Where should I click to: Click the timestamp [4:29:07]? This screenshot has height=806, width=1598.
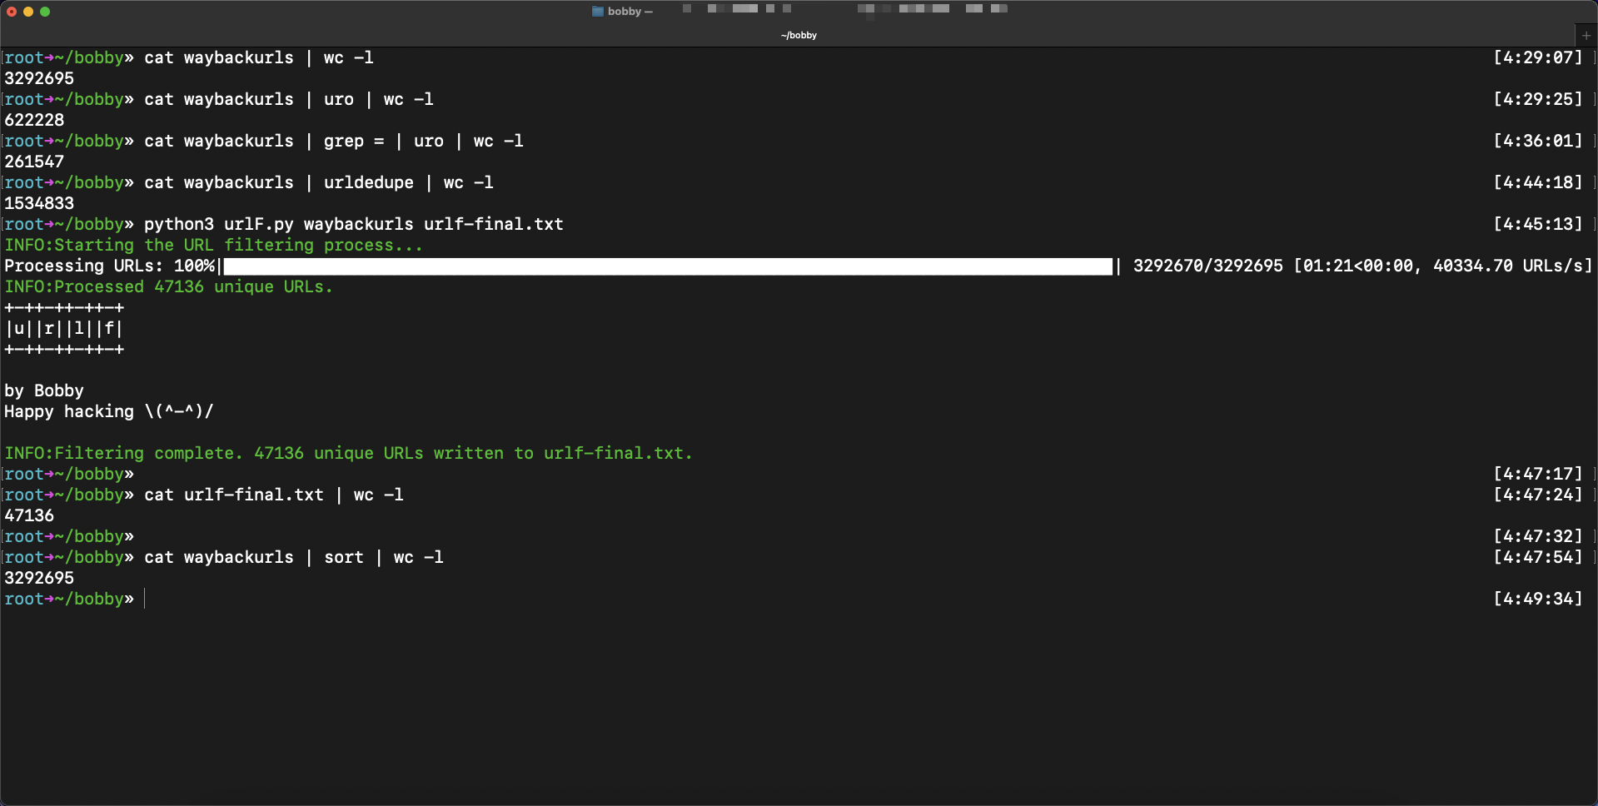1538,57
